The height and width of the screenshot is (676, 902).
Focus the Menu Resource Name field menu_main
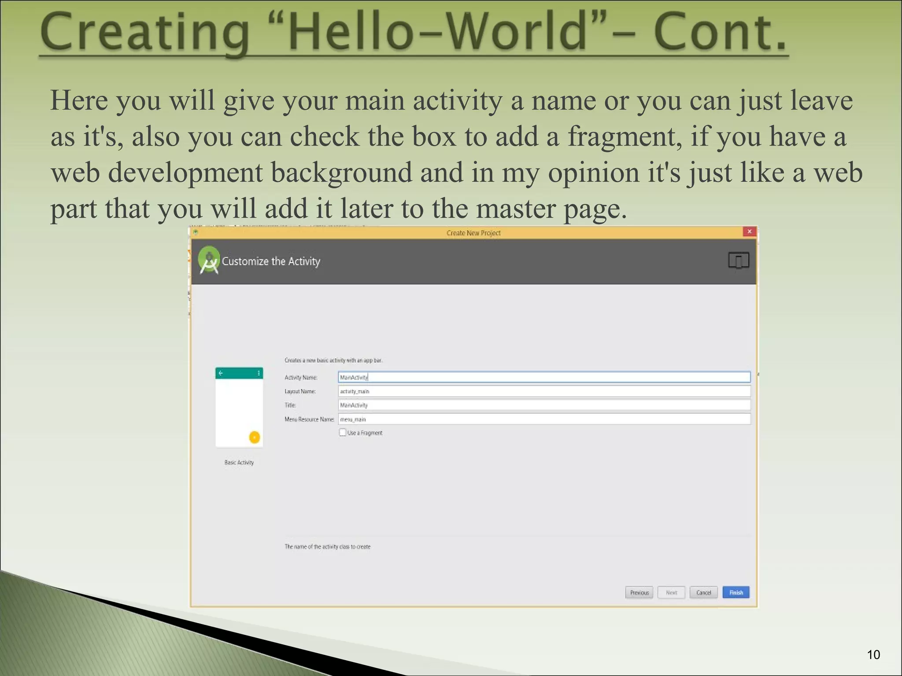[x=544, y=419]
